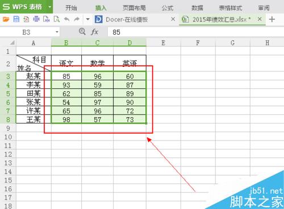Select column A header

pyautogui.click(x=34, y=43)
